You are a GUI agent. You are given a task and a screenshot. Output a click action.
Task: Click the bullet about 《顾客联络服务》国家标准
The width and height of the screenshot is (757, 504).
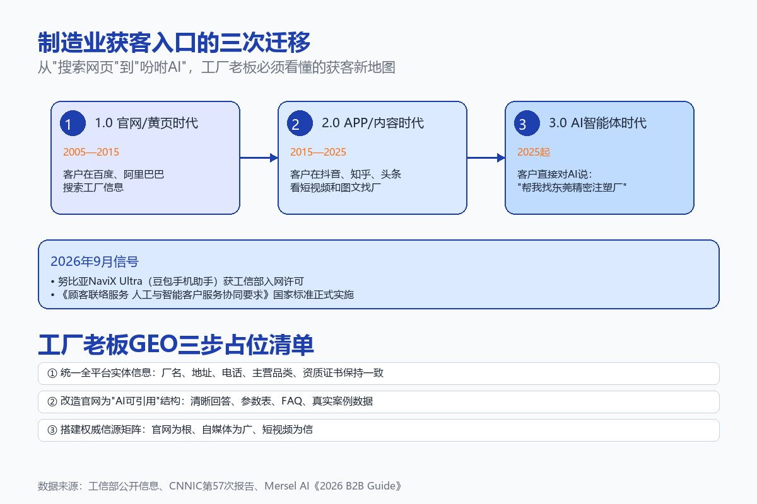[202, 294]
